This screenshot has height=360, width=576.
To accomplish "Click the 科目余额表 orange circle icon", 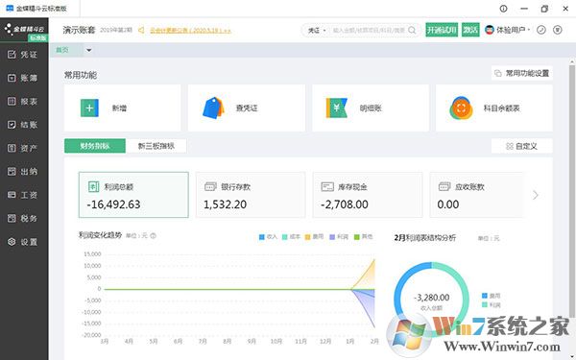I will (461, 108).
